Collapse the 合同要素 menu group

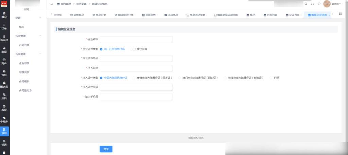point(40,54)
